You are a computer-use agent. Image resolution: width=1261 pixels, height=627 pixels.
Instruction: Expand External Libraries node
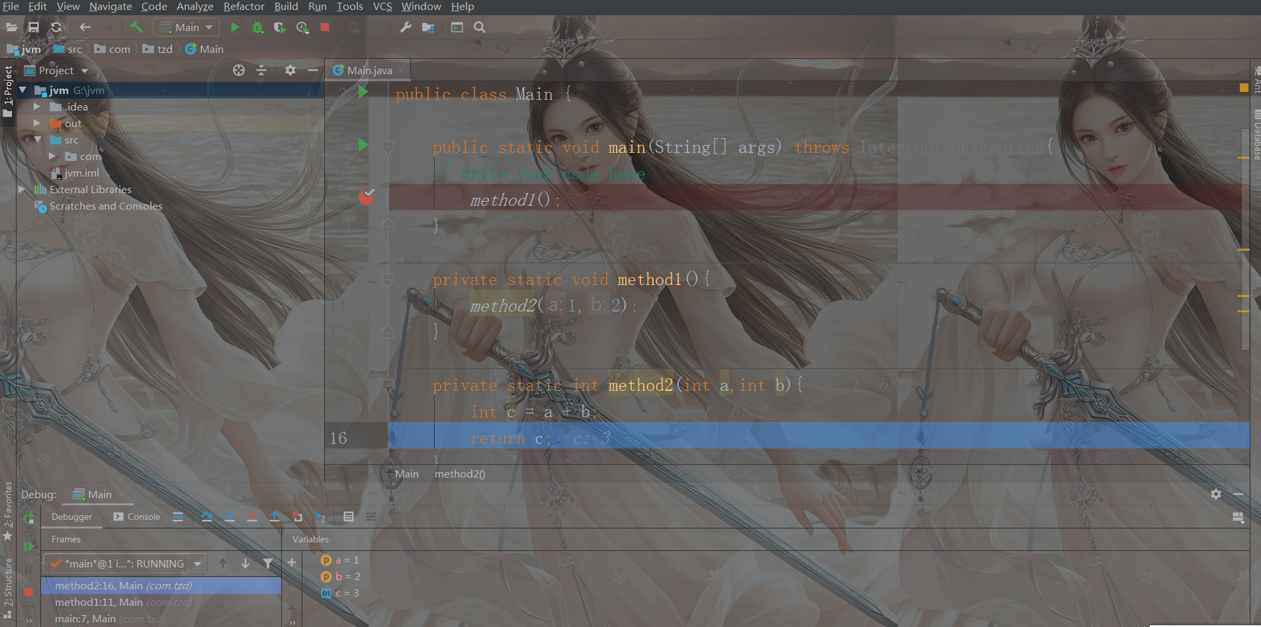[22, 189]
